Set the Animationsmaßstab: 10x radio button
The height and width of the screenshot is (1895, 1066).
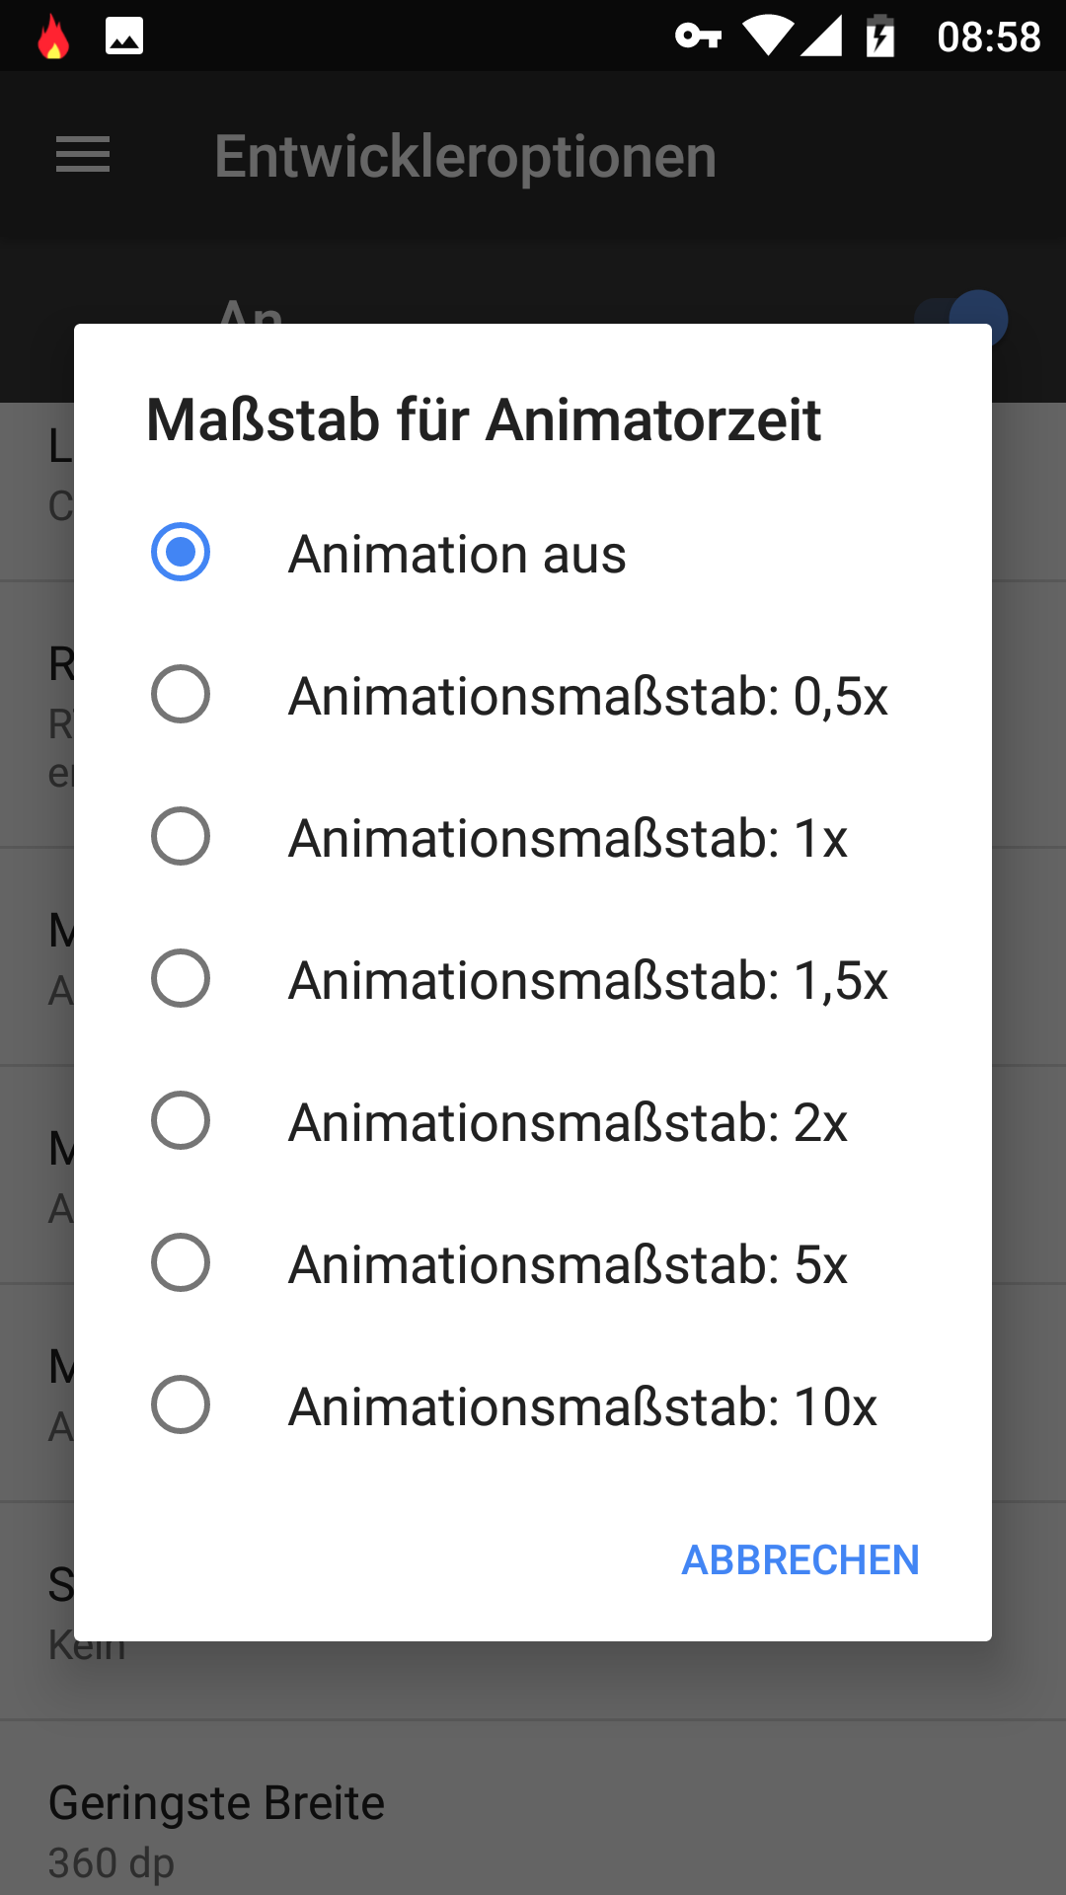181,1404
